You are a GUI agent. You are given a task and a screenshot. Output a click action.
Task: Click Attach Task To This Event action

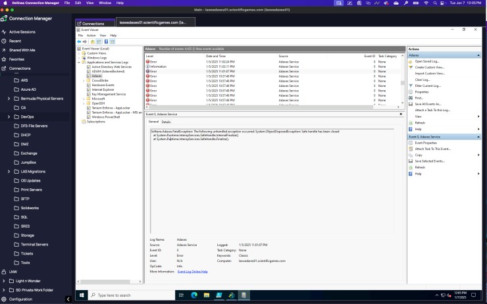click(432, 149)
